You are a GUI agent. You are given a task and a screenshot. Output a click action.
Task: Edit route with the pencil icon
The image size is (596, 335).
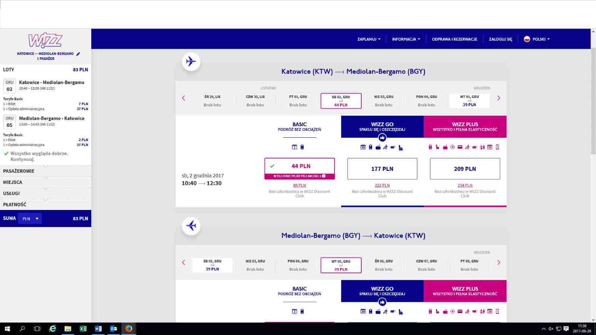click(78, 54)
